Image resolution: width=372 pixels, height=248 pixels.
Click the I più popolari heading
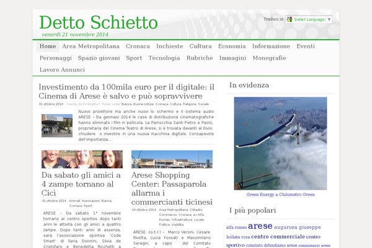coord(252,211)
